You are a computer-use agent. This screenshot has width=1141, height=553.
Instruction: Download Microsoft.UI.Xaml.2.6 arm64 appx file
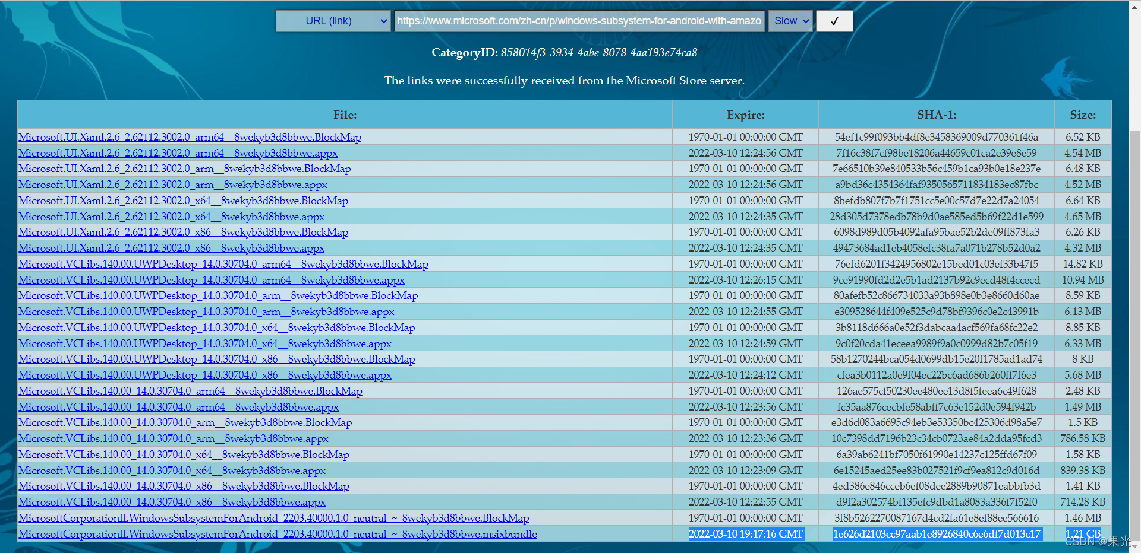(178, 153)
